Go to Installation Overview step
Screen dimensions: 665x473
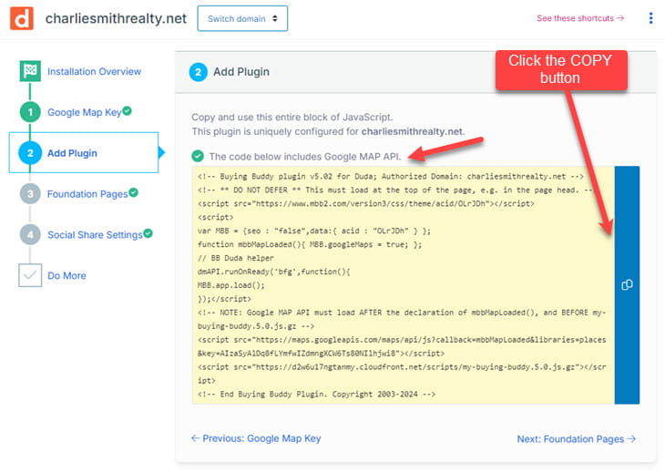94,72
